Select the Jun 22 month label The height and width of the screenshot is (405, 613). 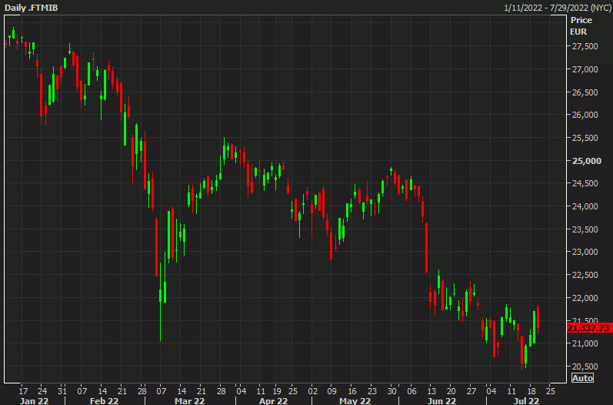coord(441,400)
